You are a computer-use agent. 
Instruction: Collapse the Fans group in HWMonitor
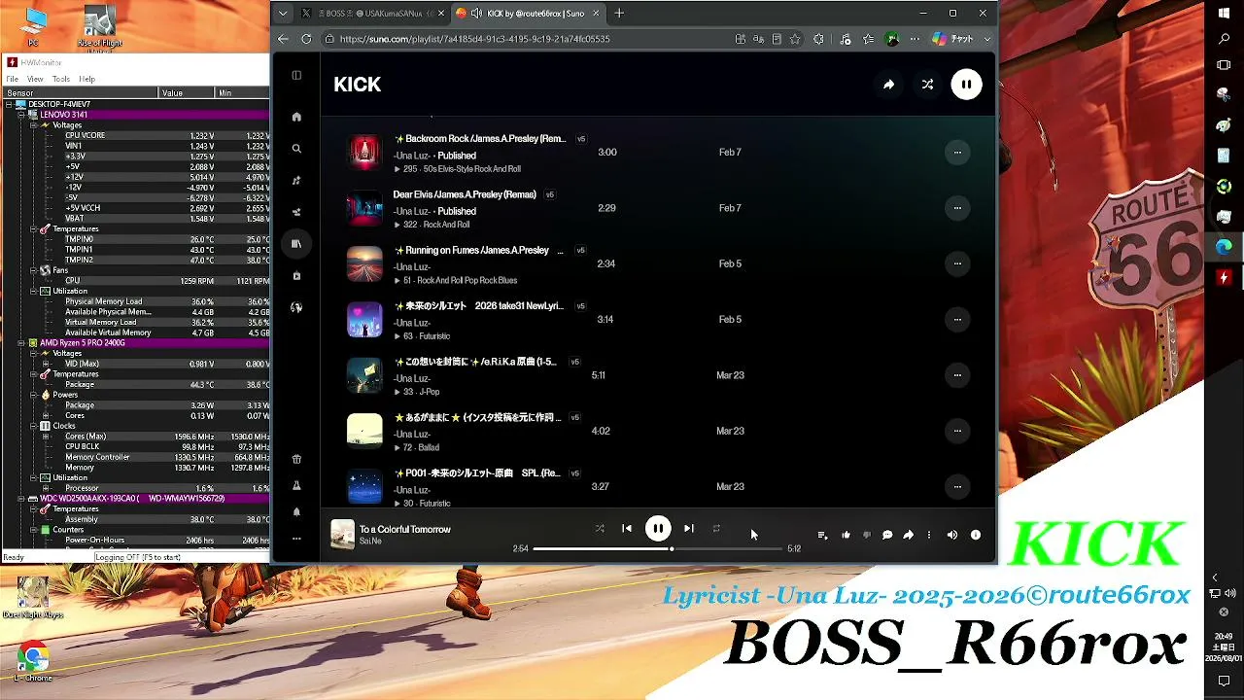tap(32, 270)
